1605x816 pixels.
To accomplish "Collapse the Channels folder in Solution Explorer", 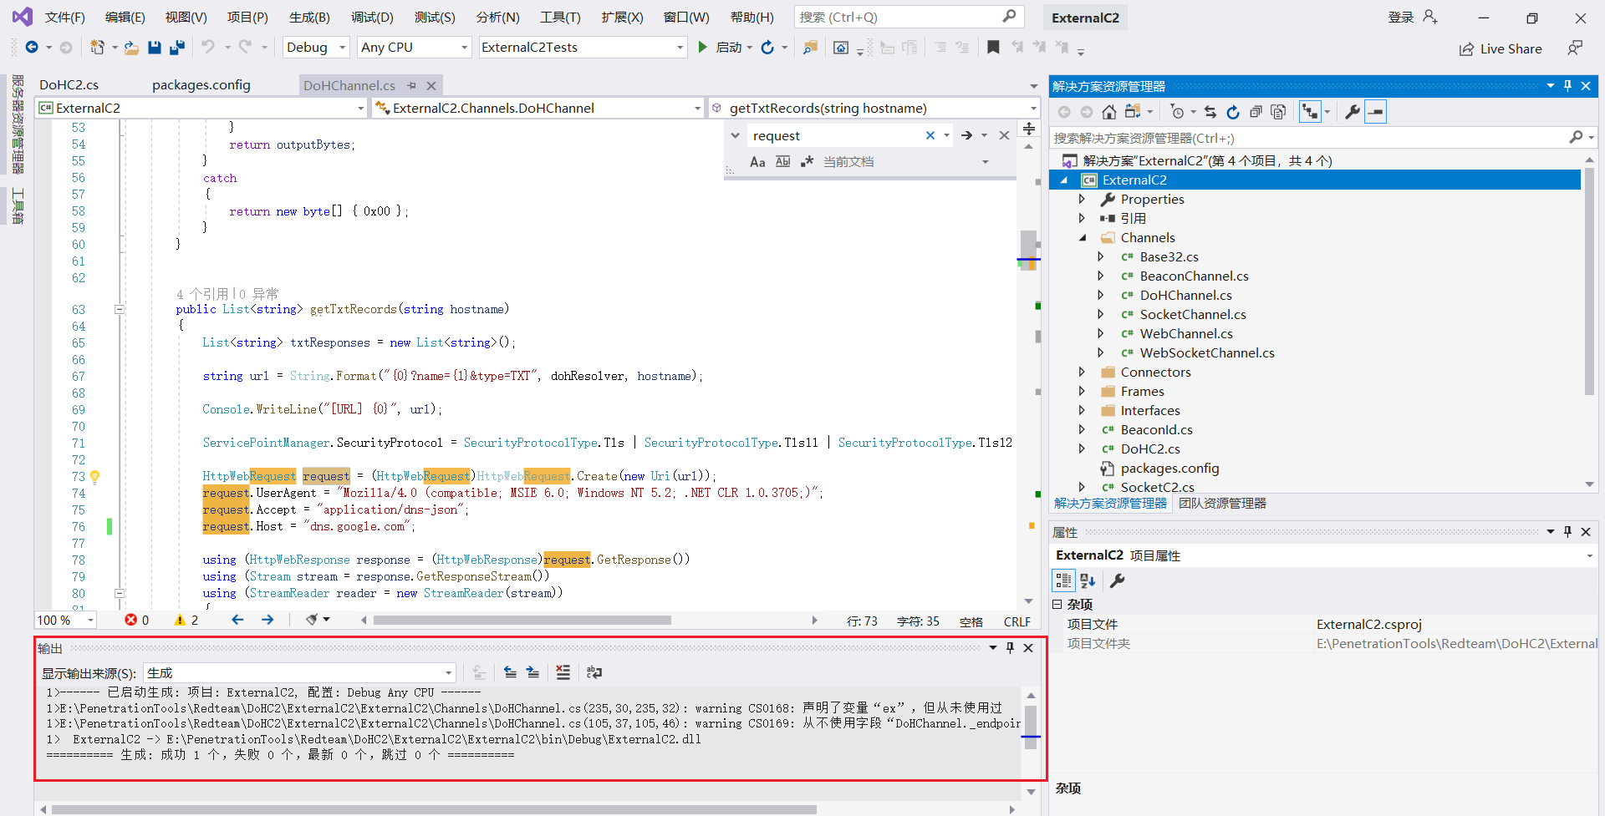I will coord(1082,238).
